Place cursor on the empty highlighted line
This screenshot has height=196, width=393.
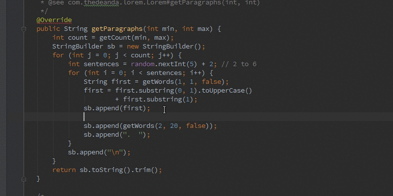click(208, 117)
